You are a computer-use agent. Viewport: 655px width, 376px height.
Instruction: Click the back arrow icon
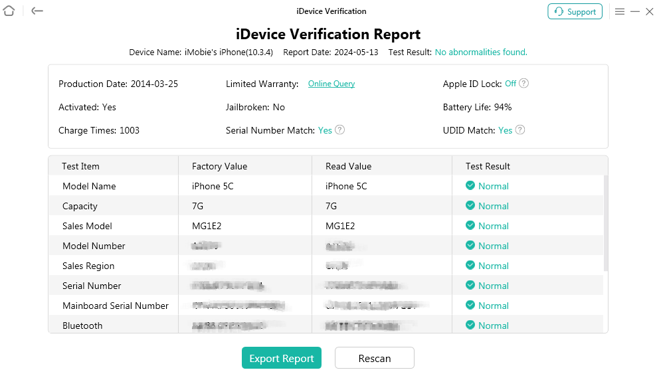[37, 11]
